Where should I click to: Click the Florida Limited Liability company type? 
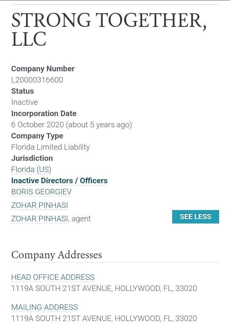[50, 147]
